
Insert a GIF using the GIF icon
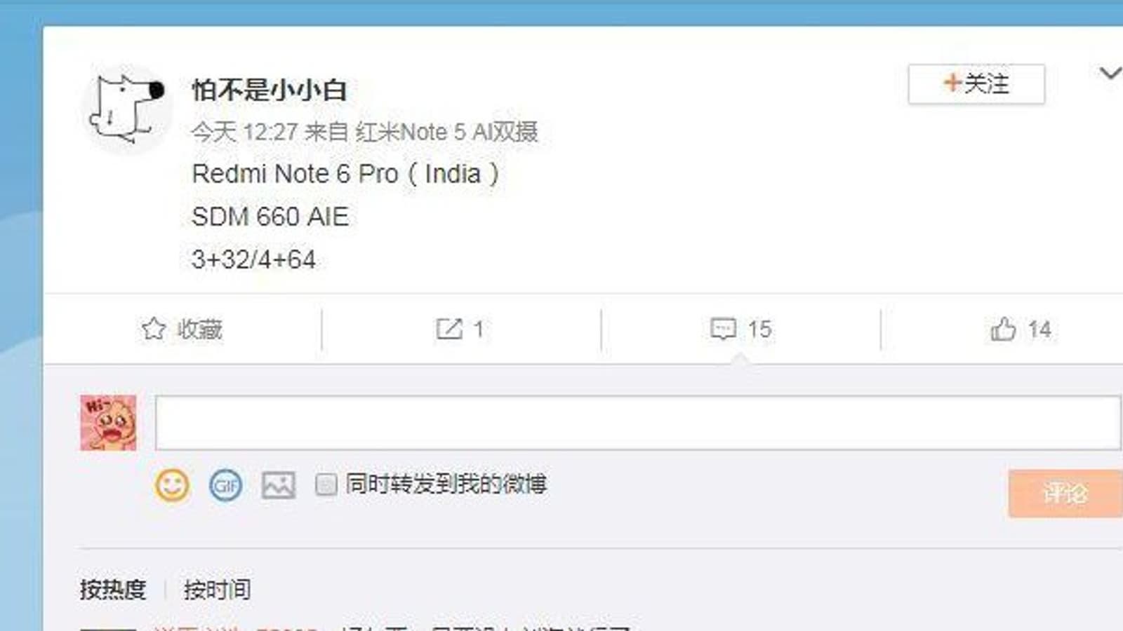click(225, 485)
